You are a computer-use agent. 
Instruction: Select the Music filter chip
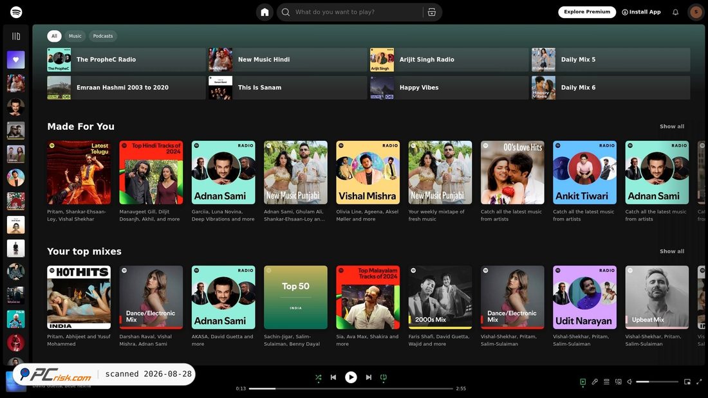pos(75,36)
